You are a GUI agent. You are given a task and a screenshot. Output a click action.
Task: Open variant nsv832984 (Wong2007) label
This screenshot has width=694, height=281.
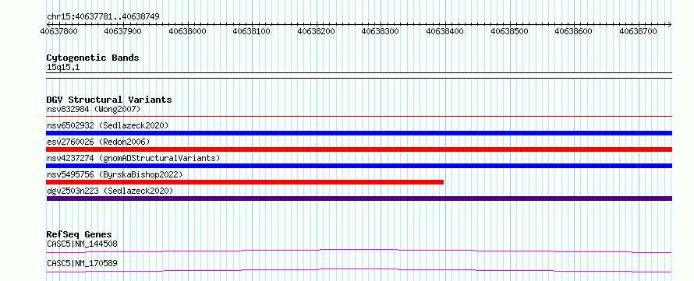pyautogui.click(x=94, y=109)
